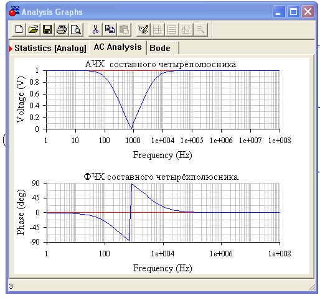Toggle grid display icon

click(x=158, y=29)
